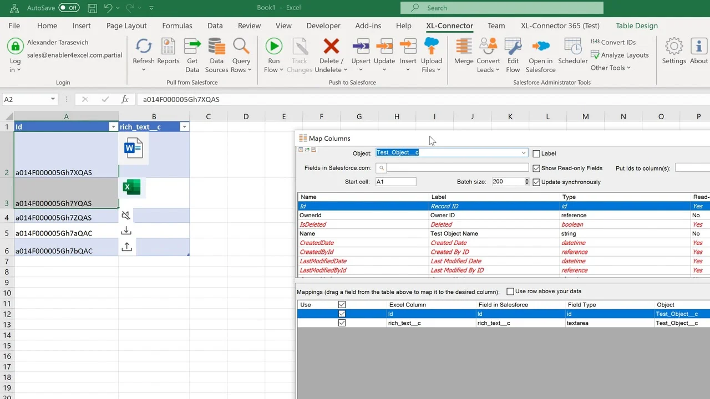Screen dimensions: 710x399
Task: Uncheck Show Read-only Fields
Action: pyautogui.click(x=536, y=168)
